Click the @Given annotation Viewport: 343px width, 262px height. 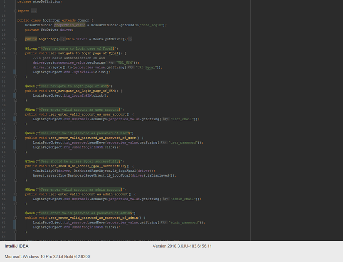(x=31, y=49)
